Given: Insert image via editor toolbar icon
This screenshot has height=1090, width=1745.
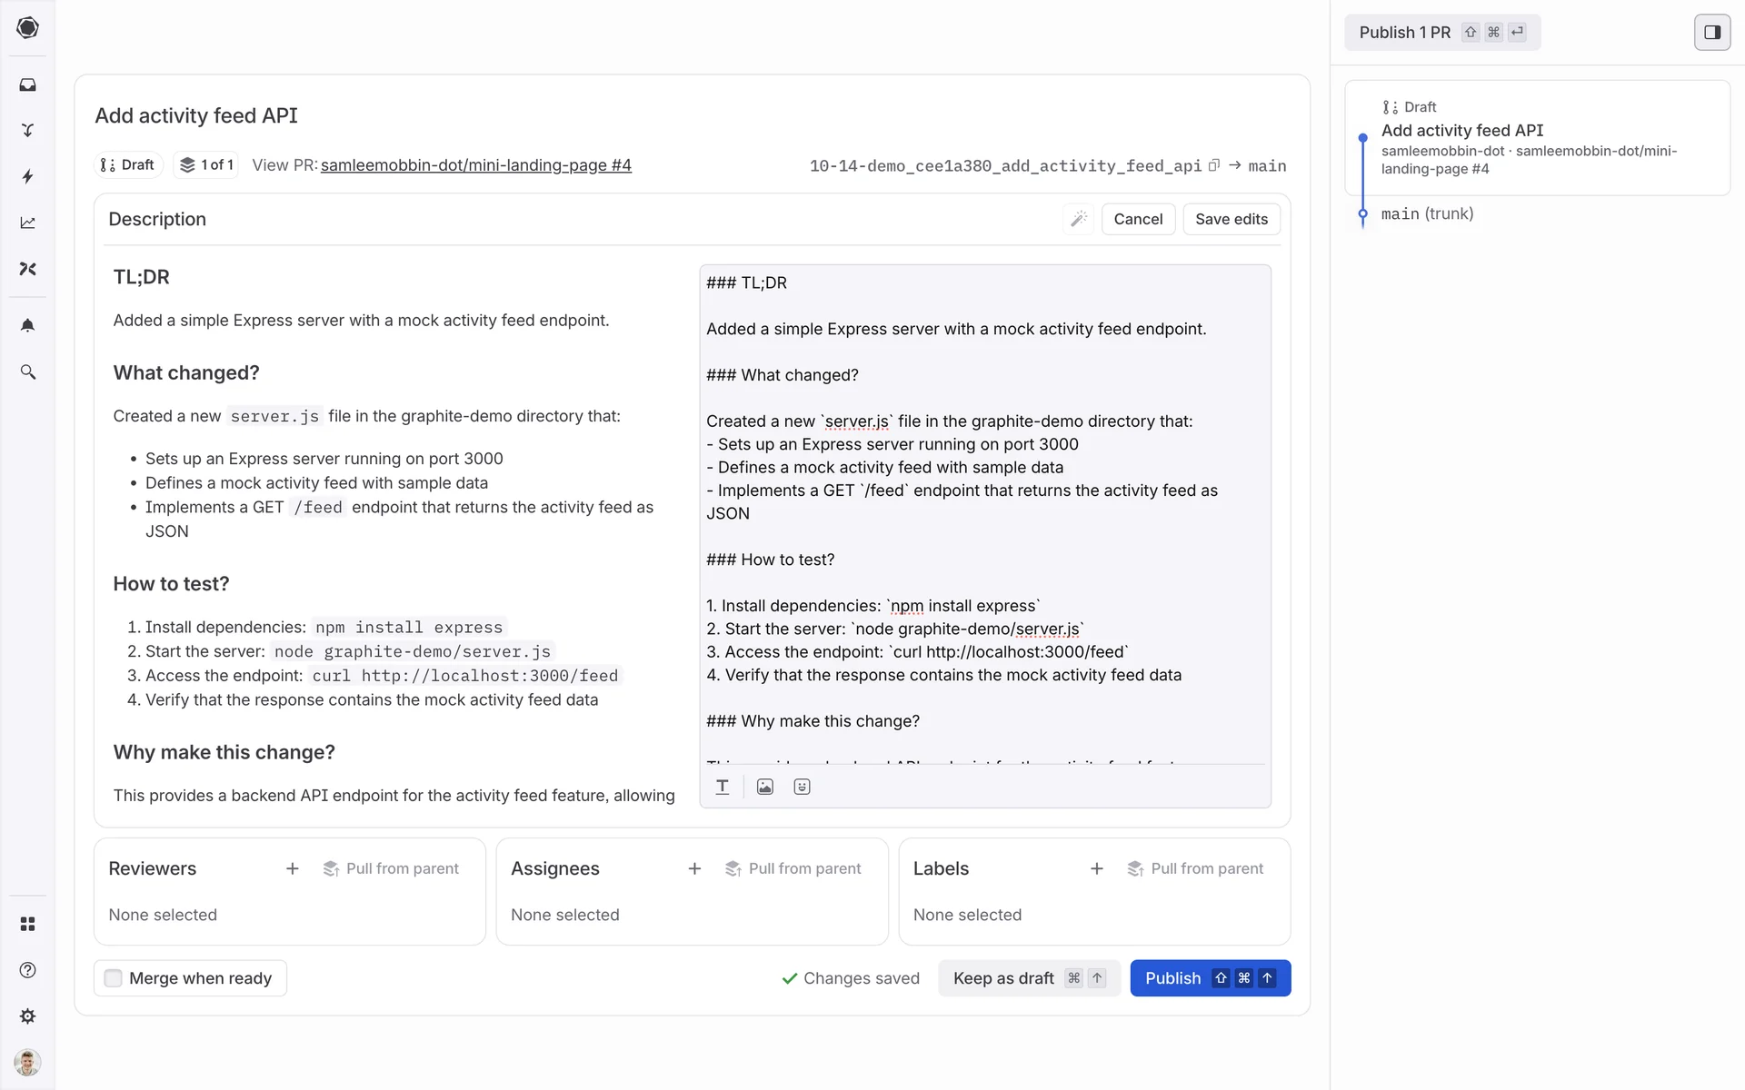Looking at the screenshot, I should coord(764,787).
